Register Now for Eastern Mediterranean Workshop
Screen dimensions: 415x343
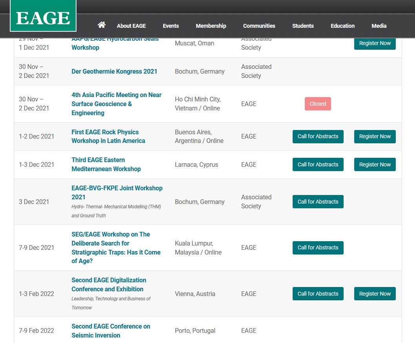(375, 164)
